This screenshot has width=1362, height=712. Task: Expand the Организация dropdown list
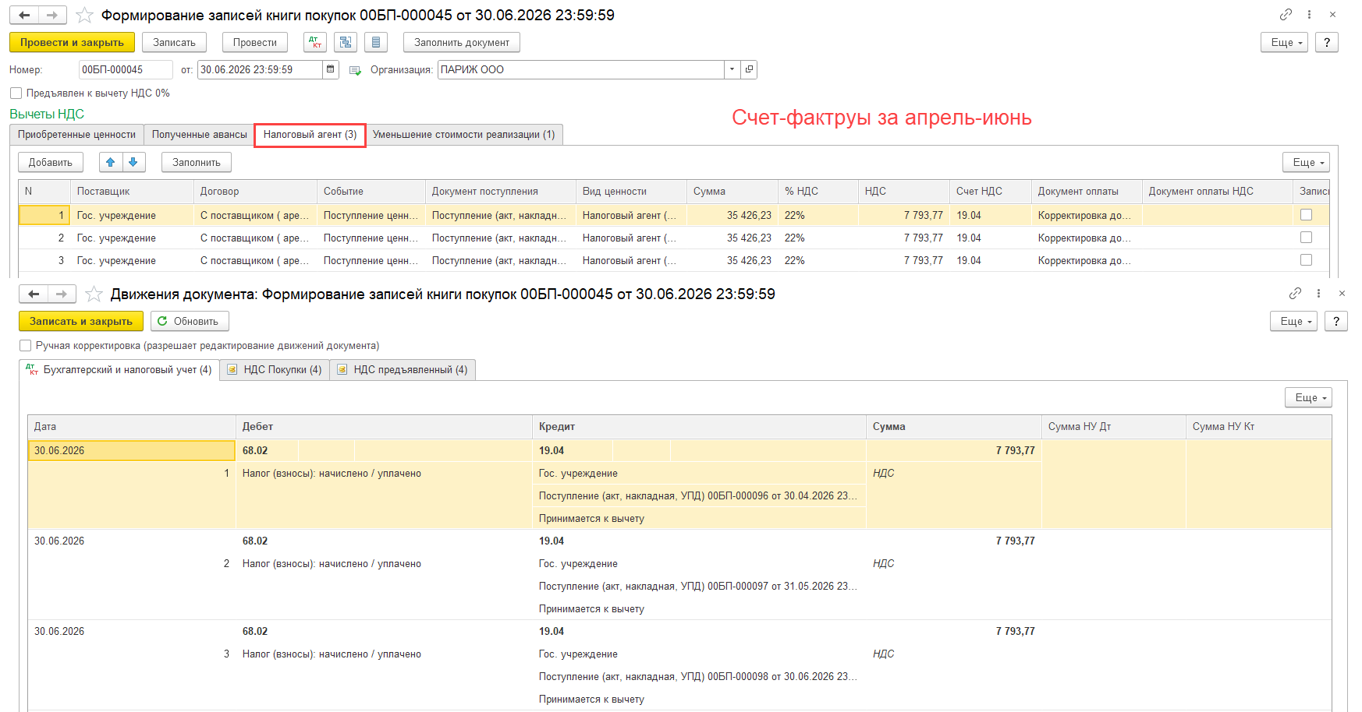732,69
